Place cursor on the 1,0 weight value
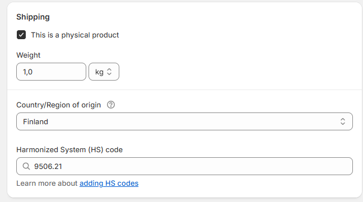Viewport: 363px width, 202px height. pyautogui.click(x=27, y=72)
